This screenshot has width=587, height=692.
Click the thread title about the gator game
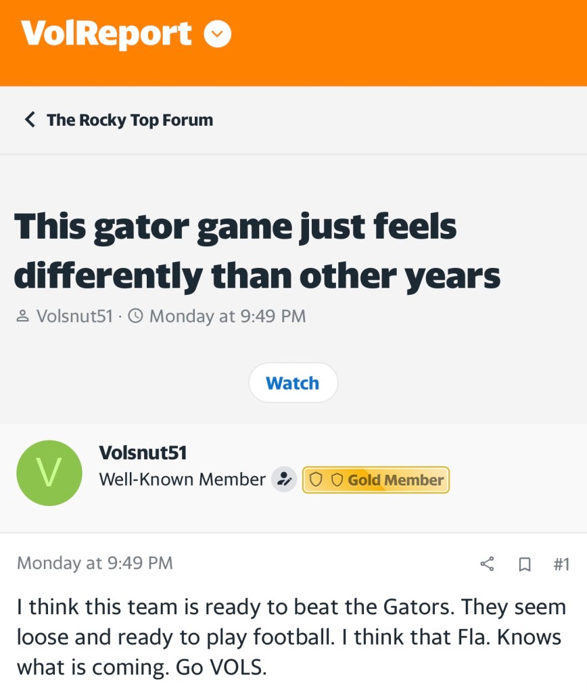[257, 250]
